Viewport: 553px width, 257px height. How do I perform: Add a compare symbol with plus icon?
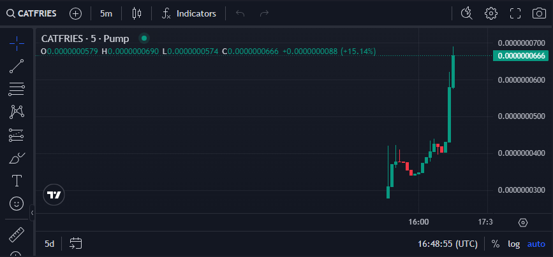pyautogui.click(x=75, y=14)
